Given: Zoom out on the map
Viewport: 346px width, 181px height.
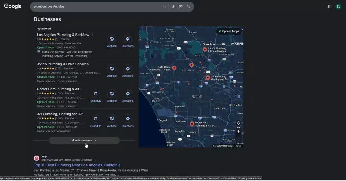Looking at the screenshot, I should 238,139.
